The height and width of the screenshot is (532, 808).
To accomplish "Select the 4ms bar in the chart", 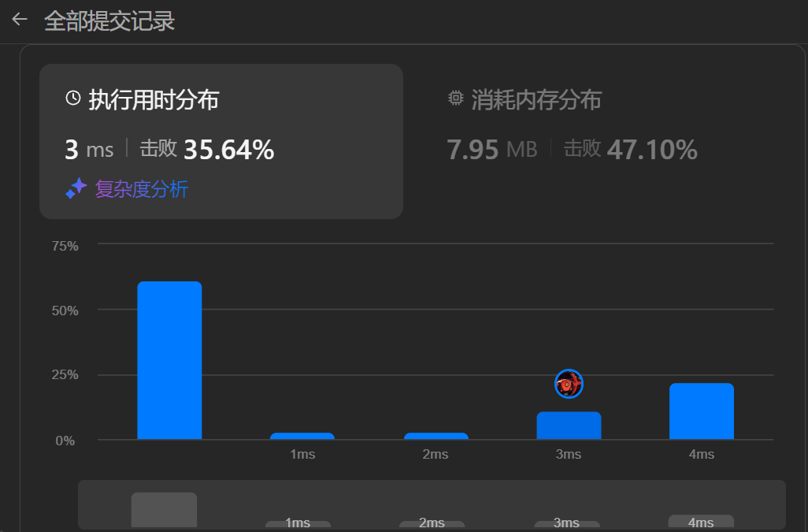I will (702, 411).
